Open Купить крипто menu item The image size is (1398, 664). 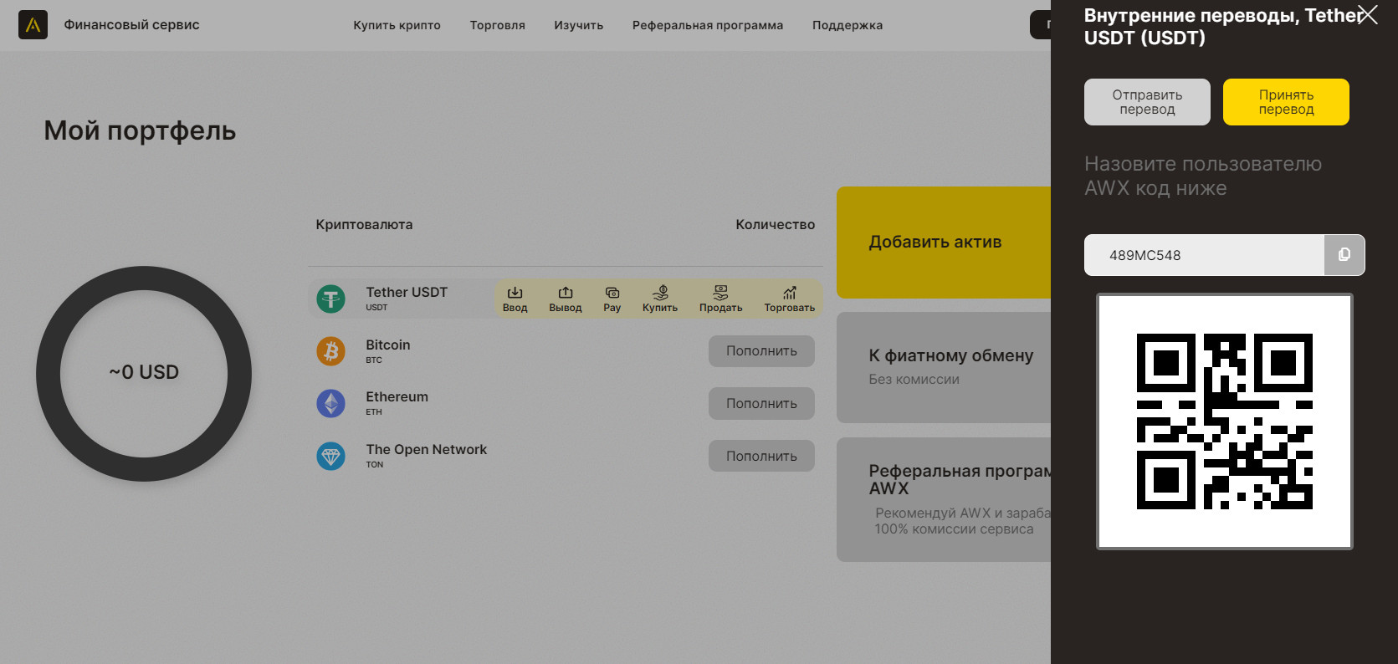click(397, 25)
